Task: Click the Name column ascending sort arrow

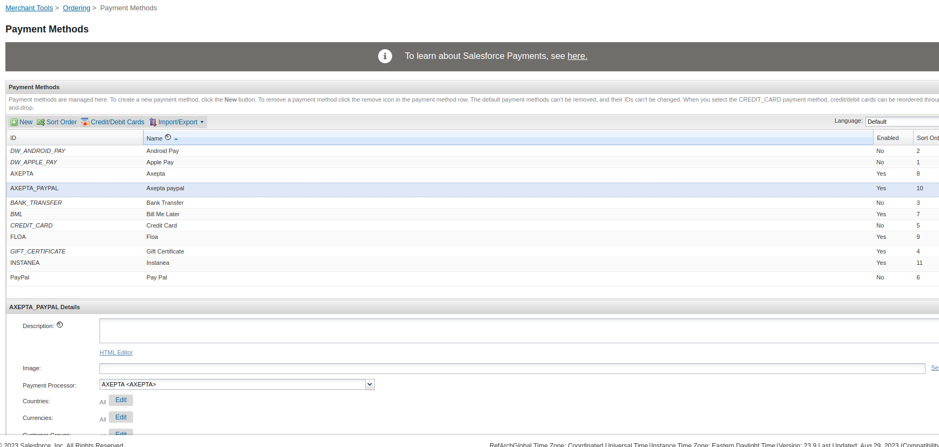Action: point(176,139)
